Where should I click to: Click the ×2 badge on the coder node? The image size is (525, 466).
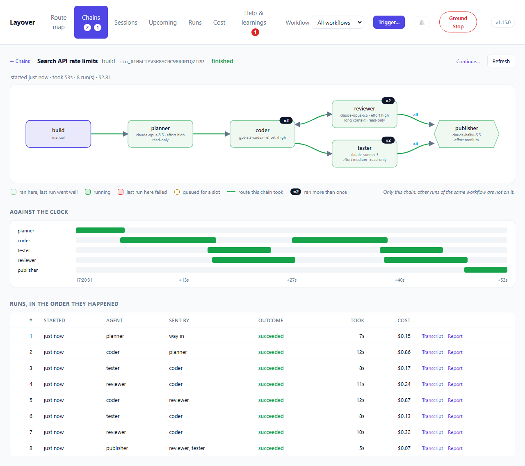[x=286, y=121]
